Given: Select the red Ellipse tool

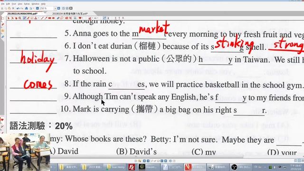Looking at the screenshot, I should click(x=53, y=18).
